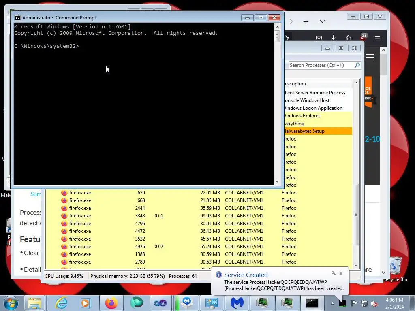Click the Description column header
Viewport: 415px width, 311px height.
(x=319, y=84)
